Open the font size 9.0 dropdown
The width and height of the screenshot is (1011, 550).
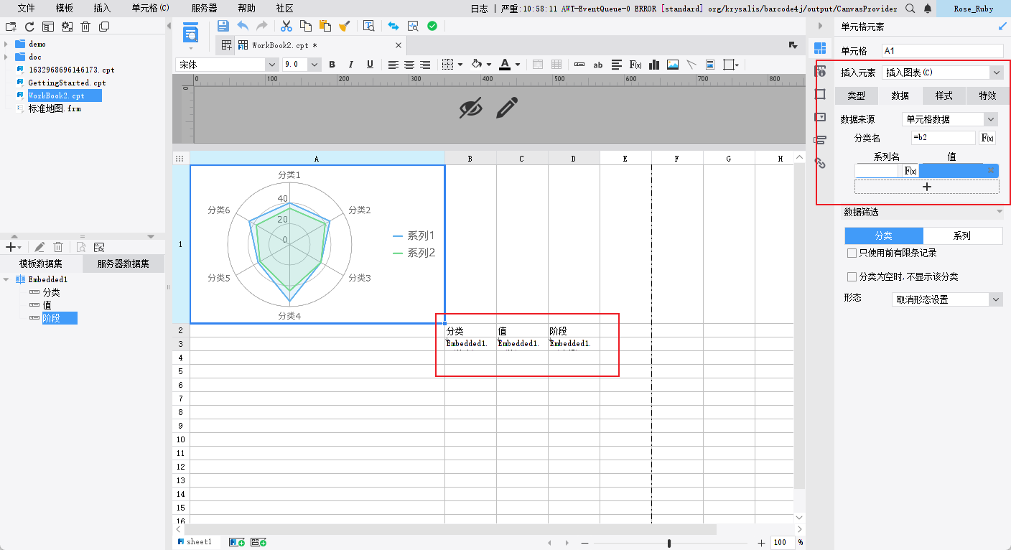click(x=315, y=65)
